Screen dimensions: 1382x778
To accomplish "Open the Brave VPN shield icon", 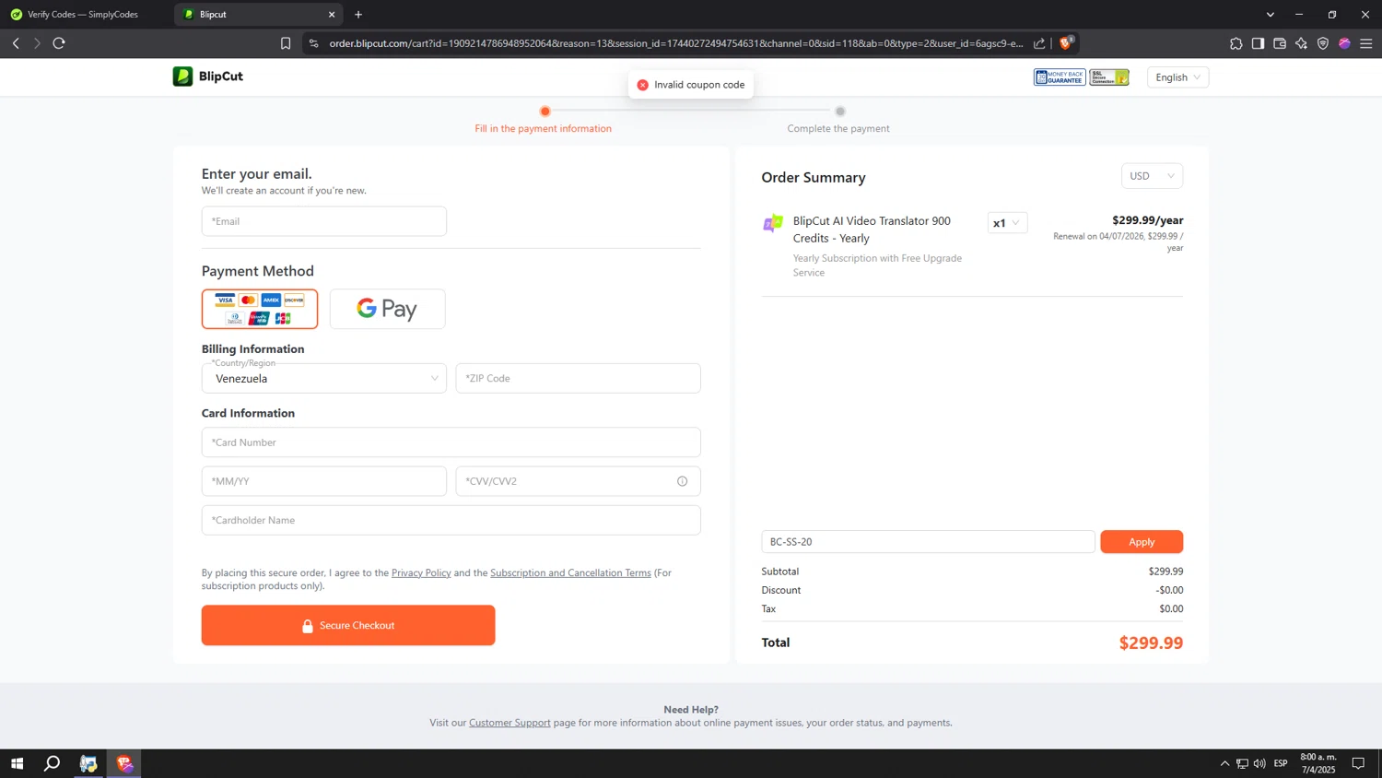I will coord(1323,43).
